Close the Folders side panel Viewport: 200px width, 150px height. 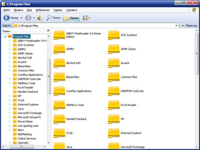[x=48, y=31]
